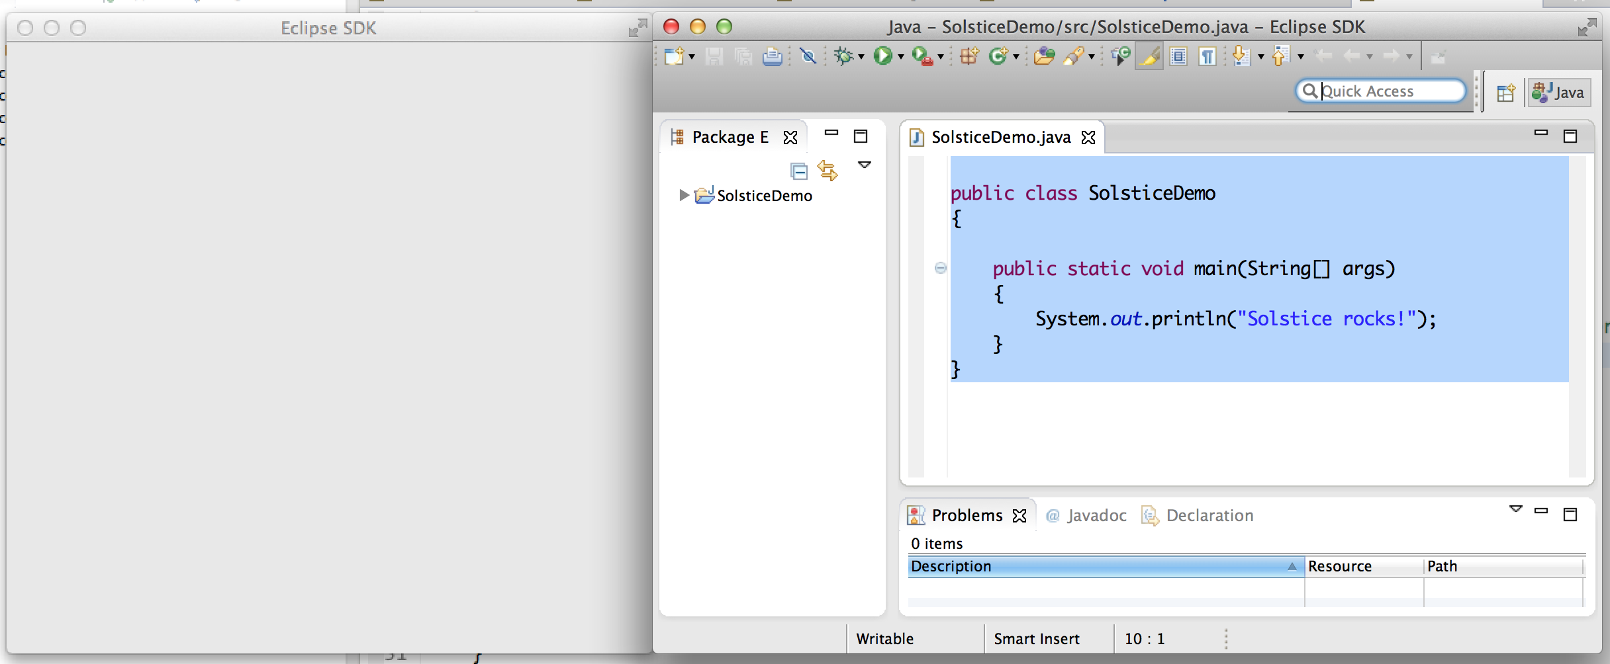Click the green Run button
This screenshot has width=1610, height=664.
882,56
